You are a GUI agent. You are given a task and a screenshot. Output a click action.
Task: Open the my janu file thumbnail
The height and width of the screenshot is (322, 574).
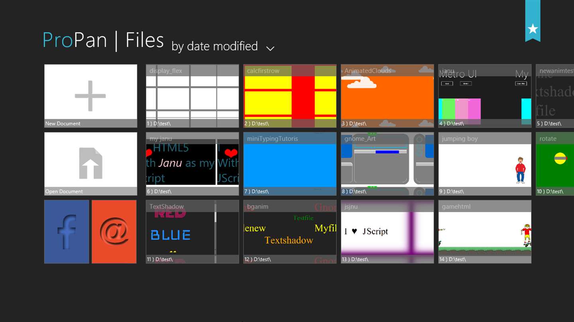pos(193,164)
